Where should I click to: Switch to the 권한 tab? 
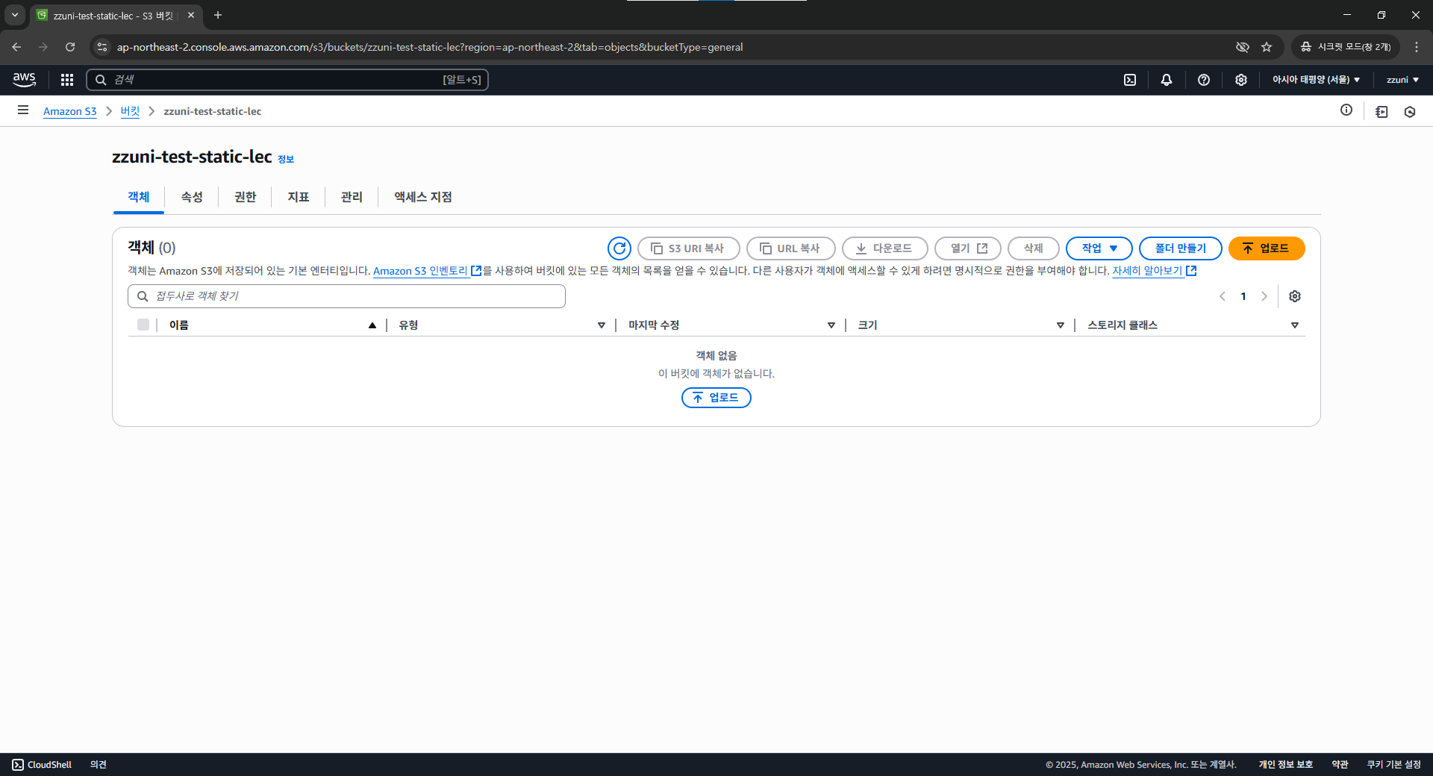coord(245,197)
